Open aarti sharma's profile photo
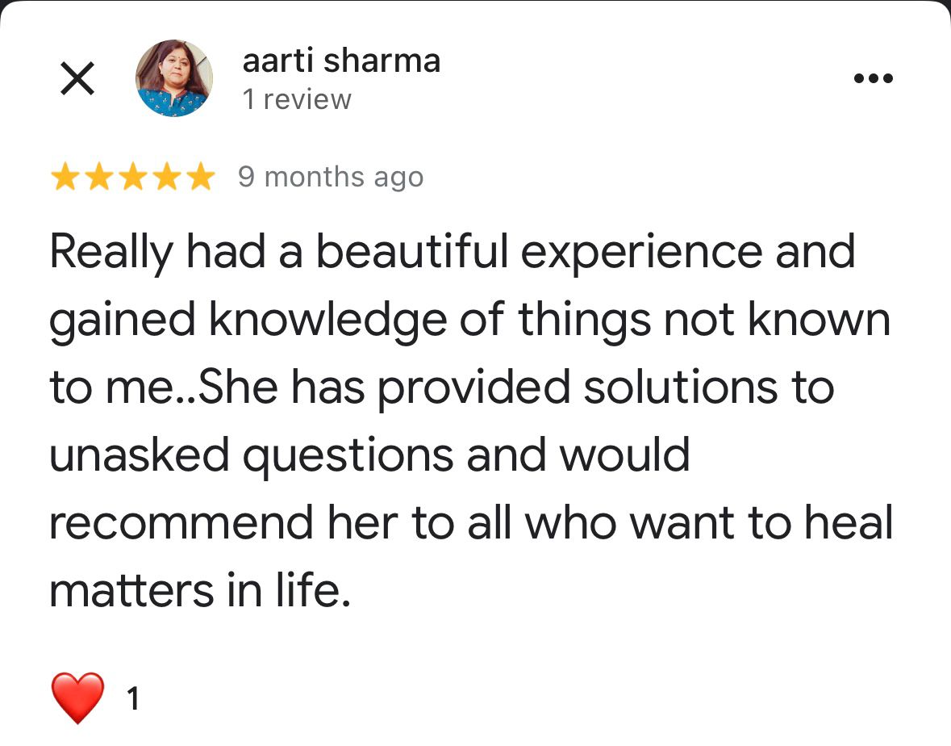 coord(174,78)
